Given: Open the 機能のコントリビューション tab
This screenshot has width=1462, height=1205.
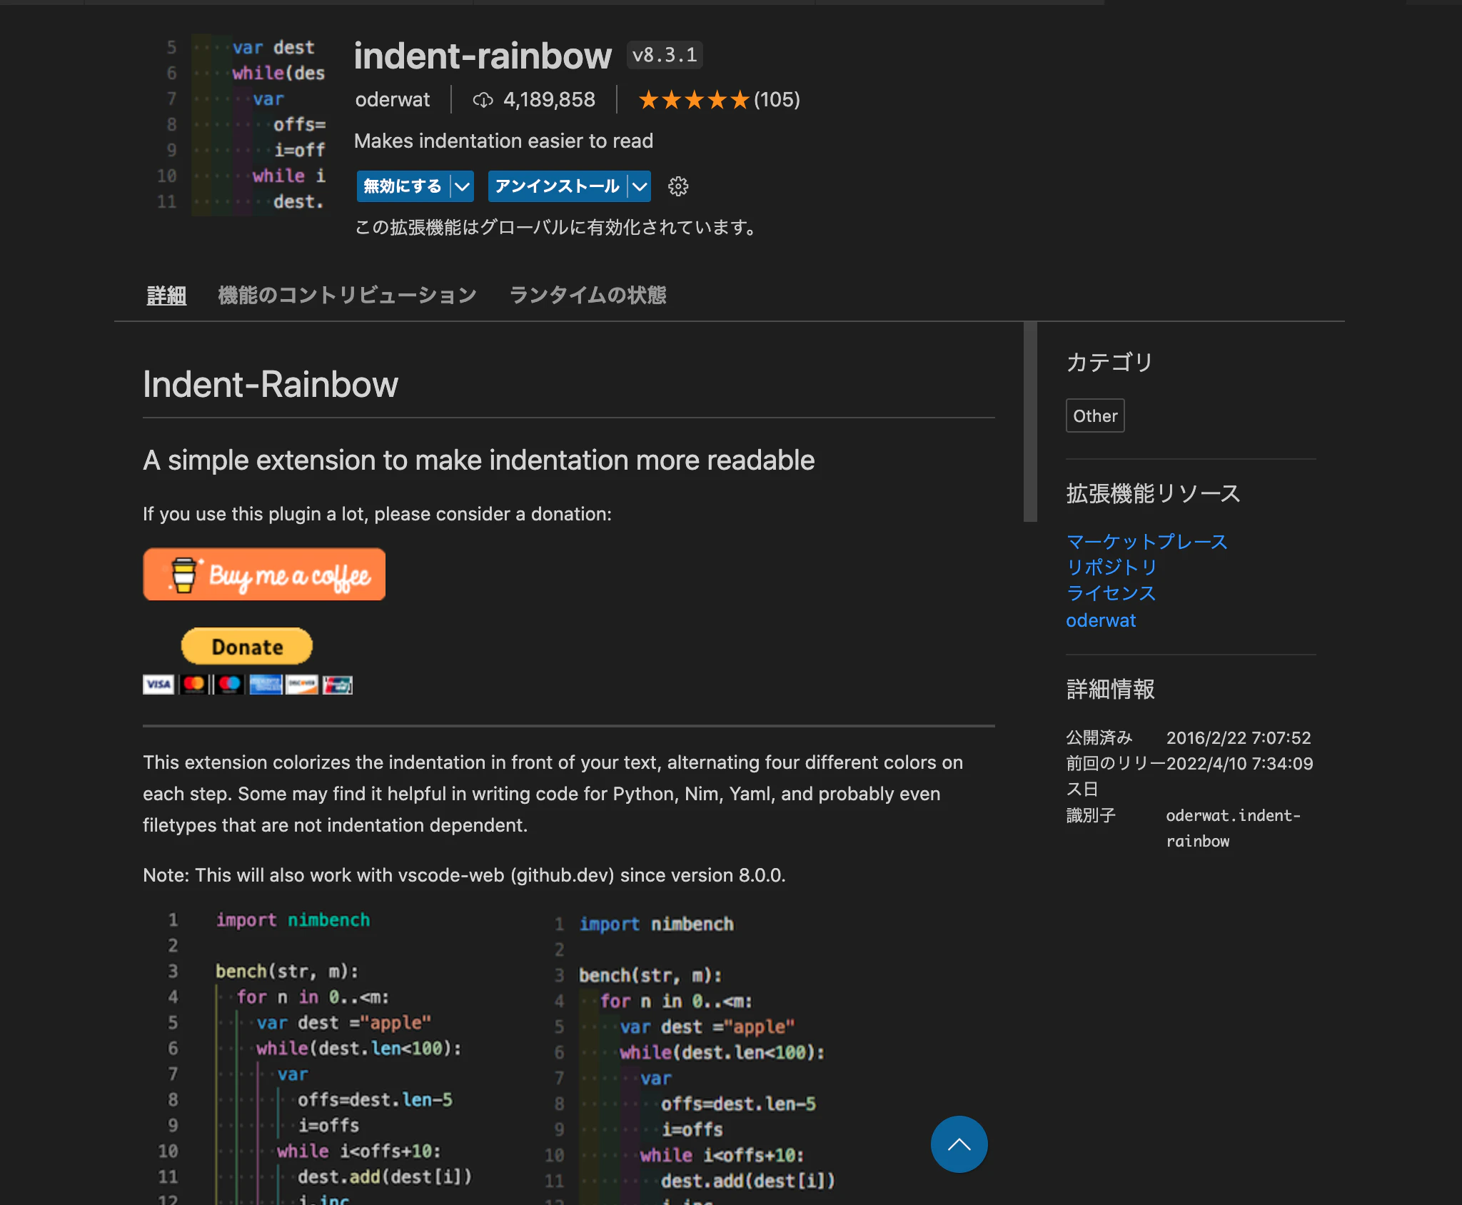Looking at the screenshot, I should (347, 295).
